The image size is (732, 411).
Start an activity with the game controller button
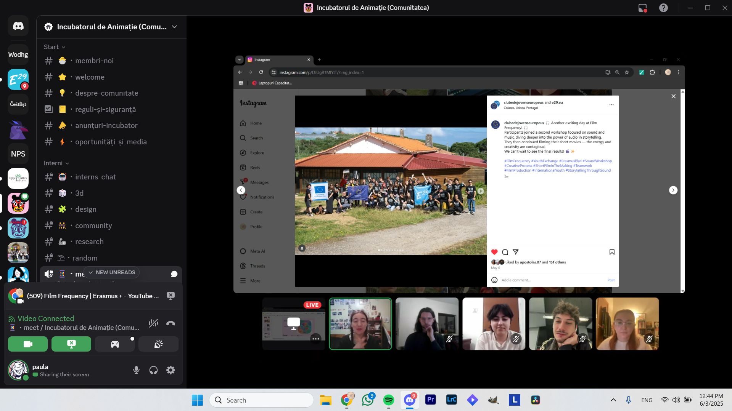pyautogui.click(x=115, y=344)
